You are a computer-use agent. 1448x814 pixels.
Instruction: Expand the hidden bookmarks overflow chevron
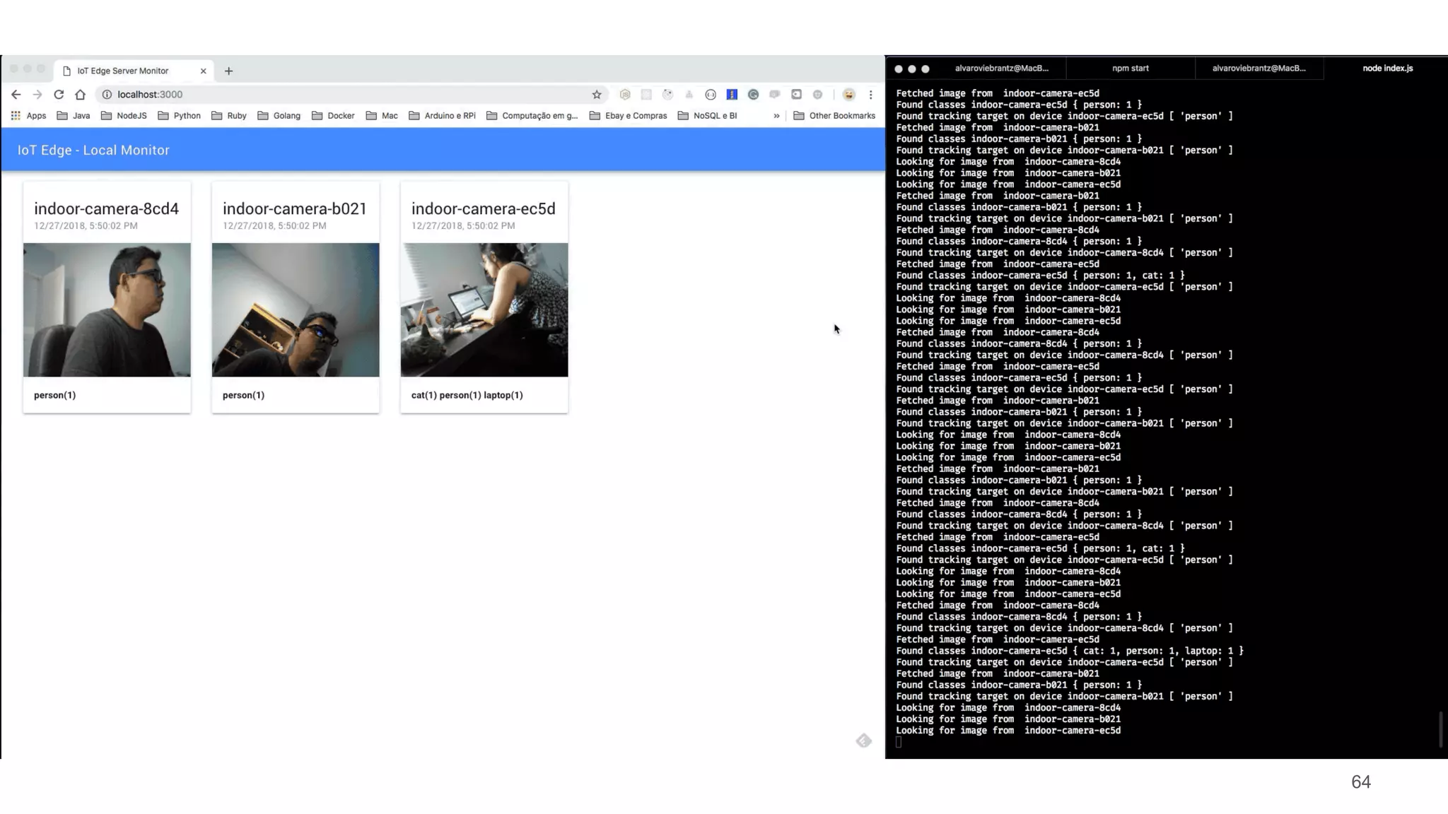tap(776, 115)
